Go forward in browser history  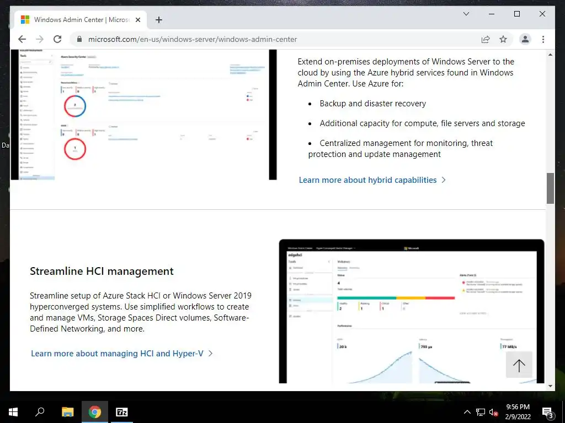coord(40,39)
